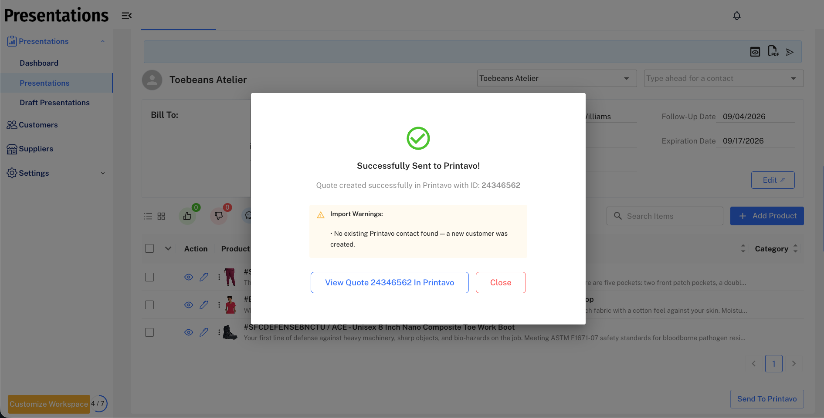
Task: Click the Settings gear icon in sidebar
Action: click(12, 173)
